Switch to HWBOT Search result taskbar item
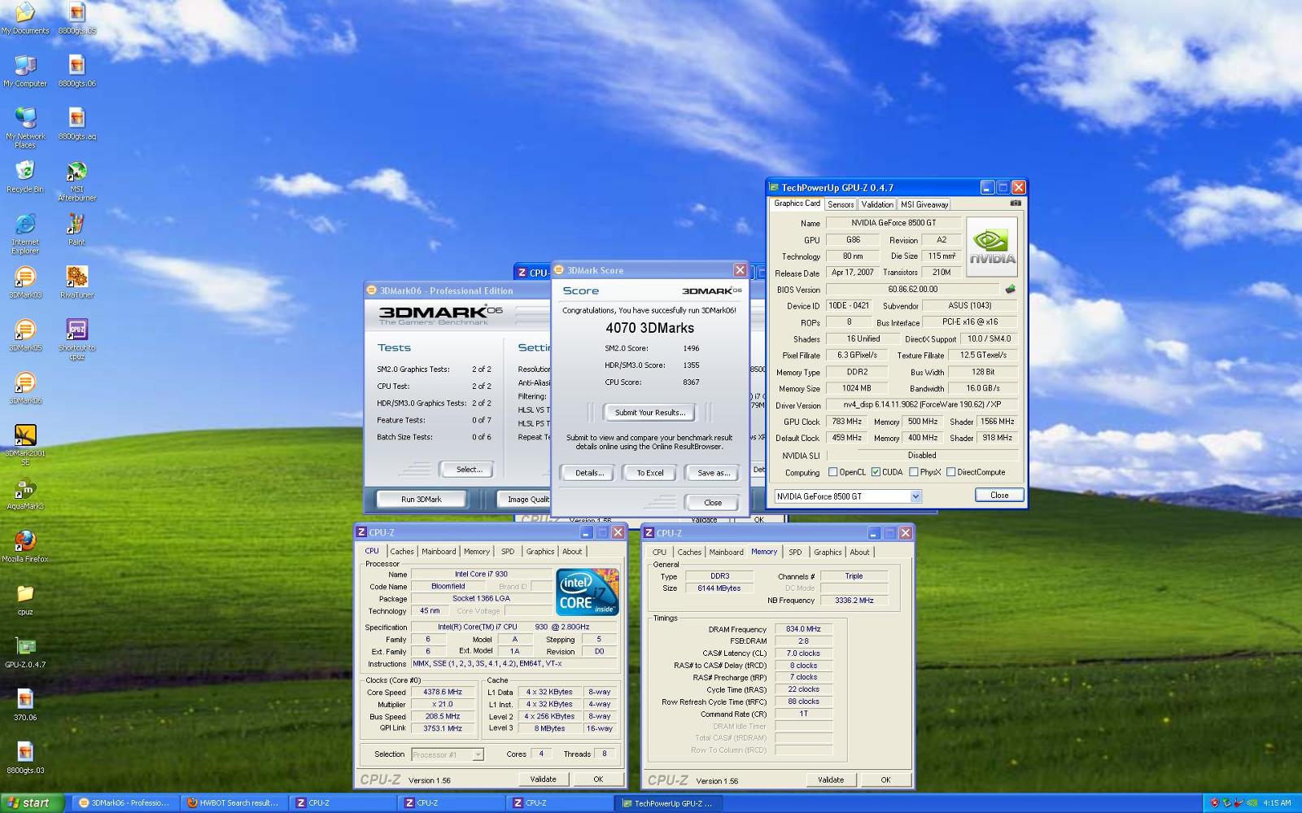1302x813 pixels. click(x=233, y=803)
